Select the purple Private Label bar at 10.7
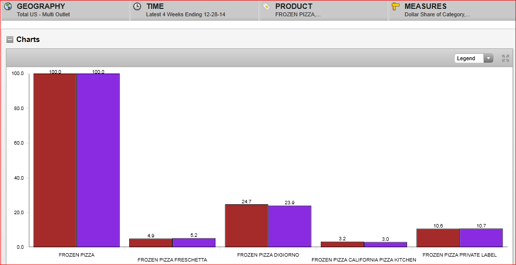 (481, 238)
